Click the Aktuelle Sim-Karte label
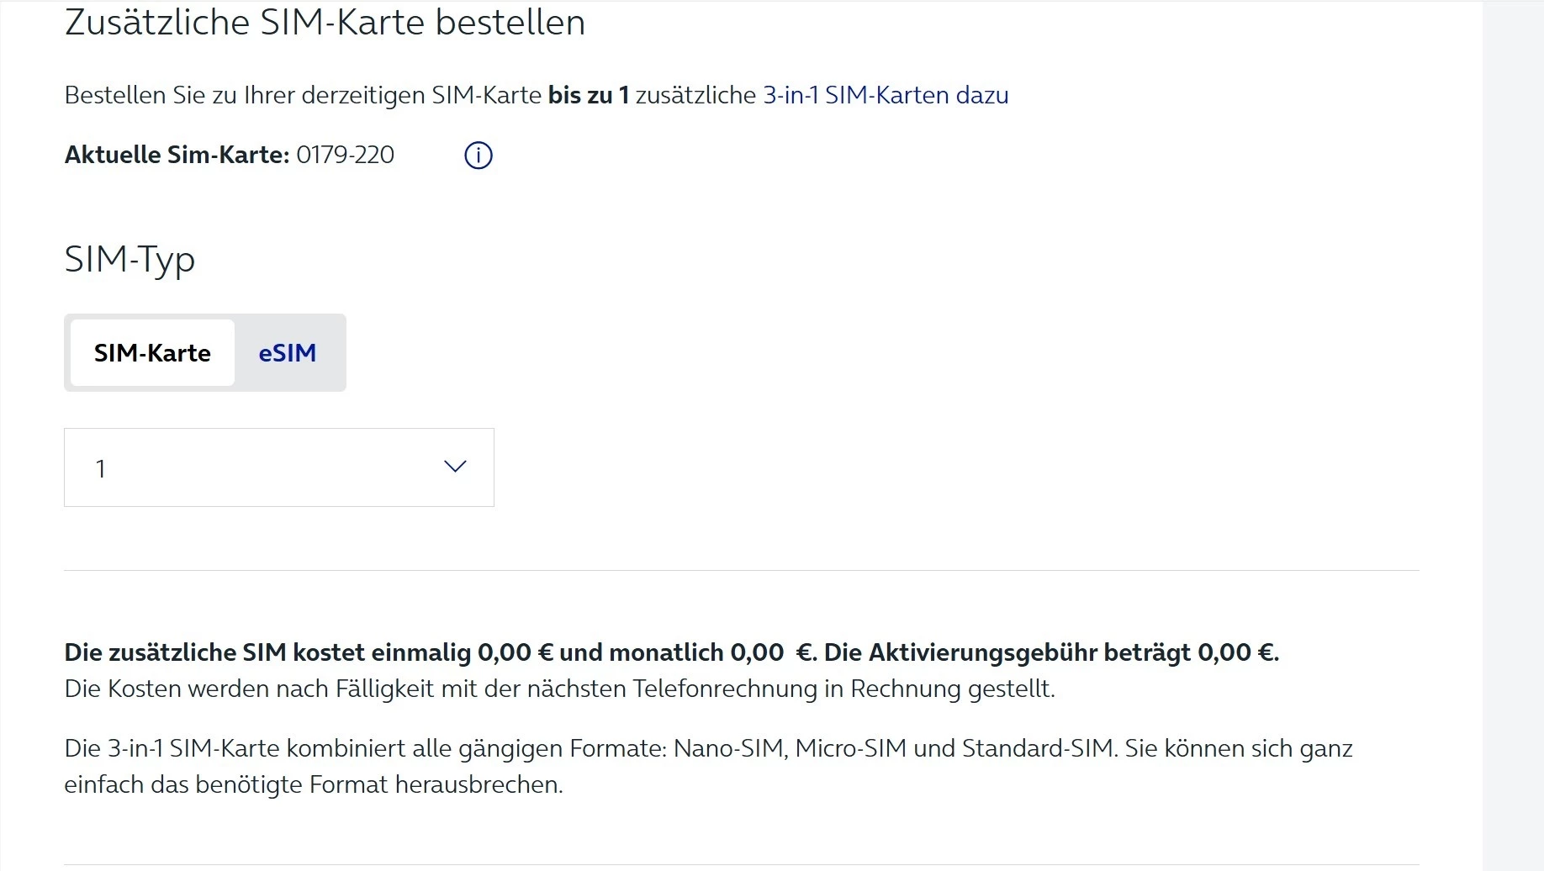 point(177,155)
